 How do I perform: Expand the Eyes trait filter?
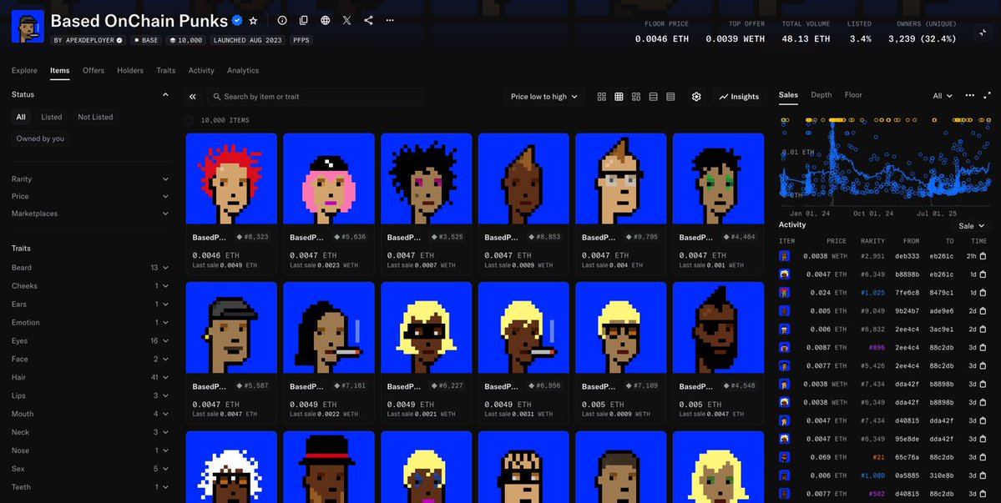[90, 341]
